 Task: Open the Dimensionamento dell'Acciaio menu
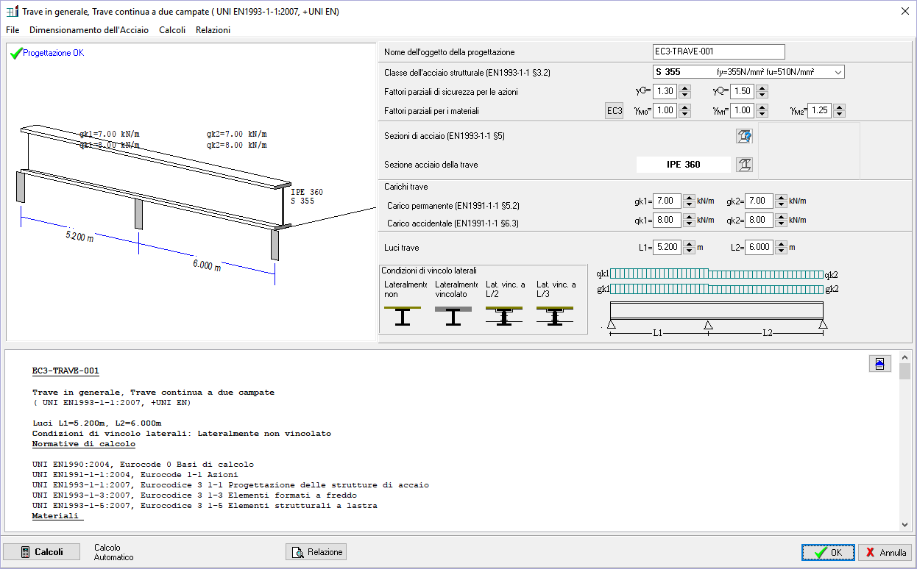click(x=88, y=30)
